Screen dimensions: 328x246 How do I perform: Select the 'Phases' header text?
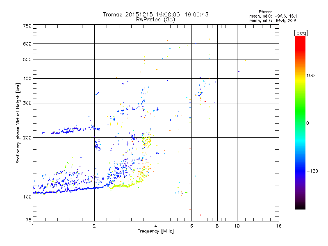tap(265, 12)
